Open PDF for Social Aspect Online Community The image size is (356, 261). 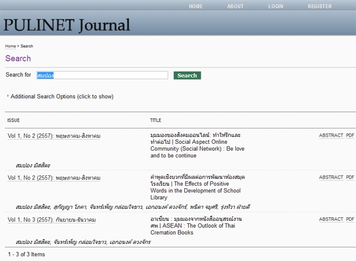tap(350, 136)
